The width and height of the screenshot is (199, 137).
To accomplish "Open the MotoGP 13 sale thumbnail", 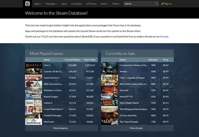I will [109, 97].
